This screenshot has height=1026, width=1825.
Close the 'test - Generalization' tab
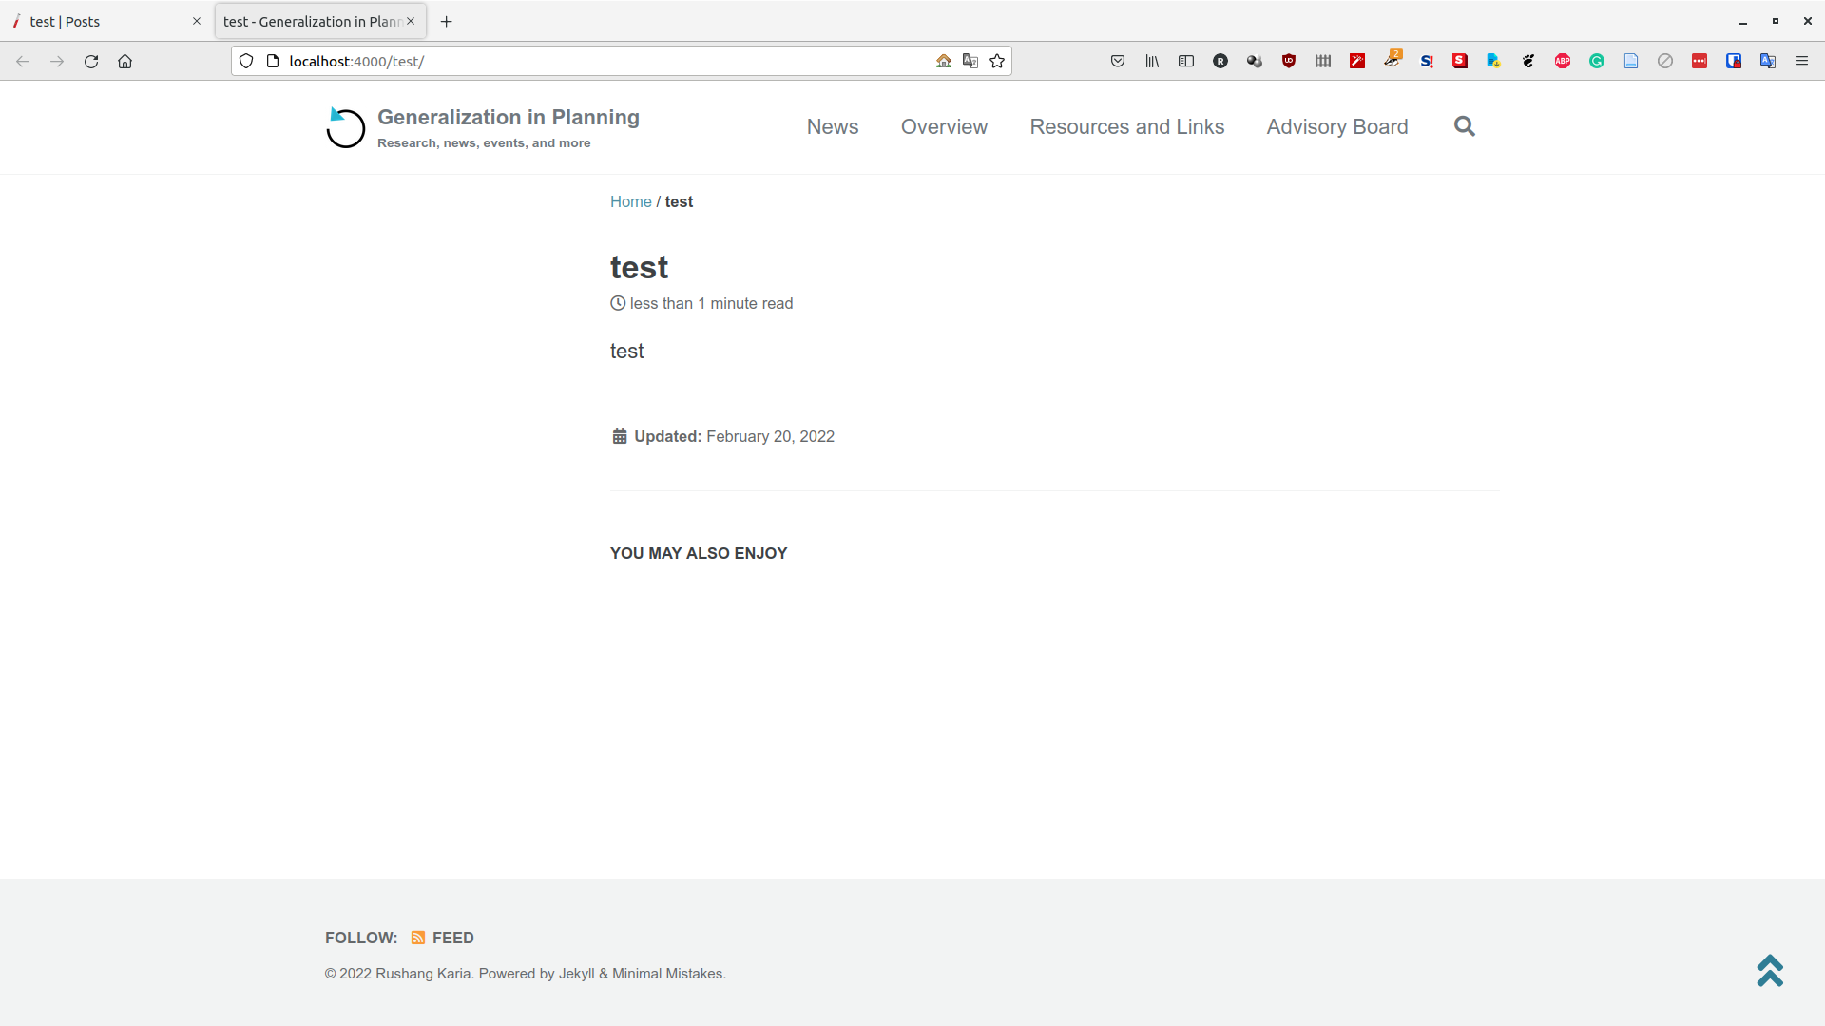411,21
